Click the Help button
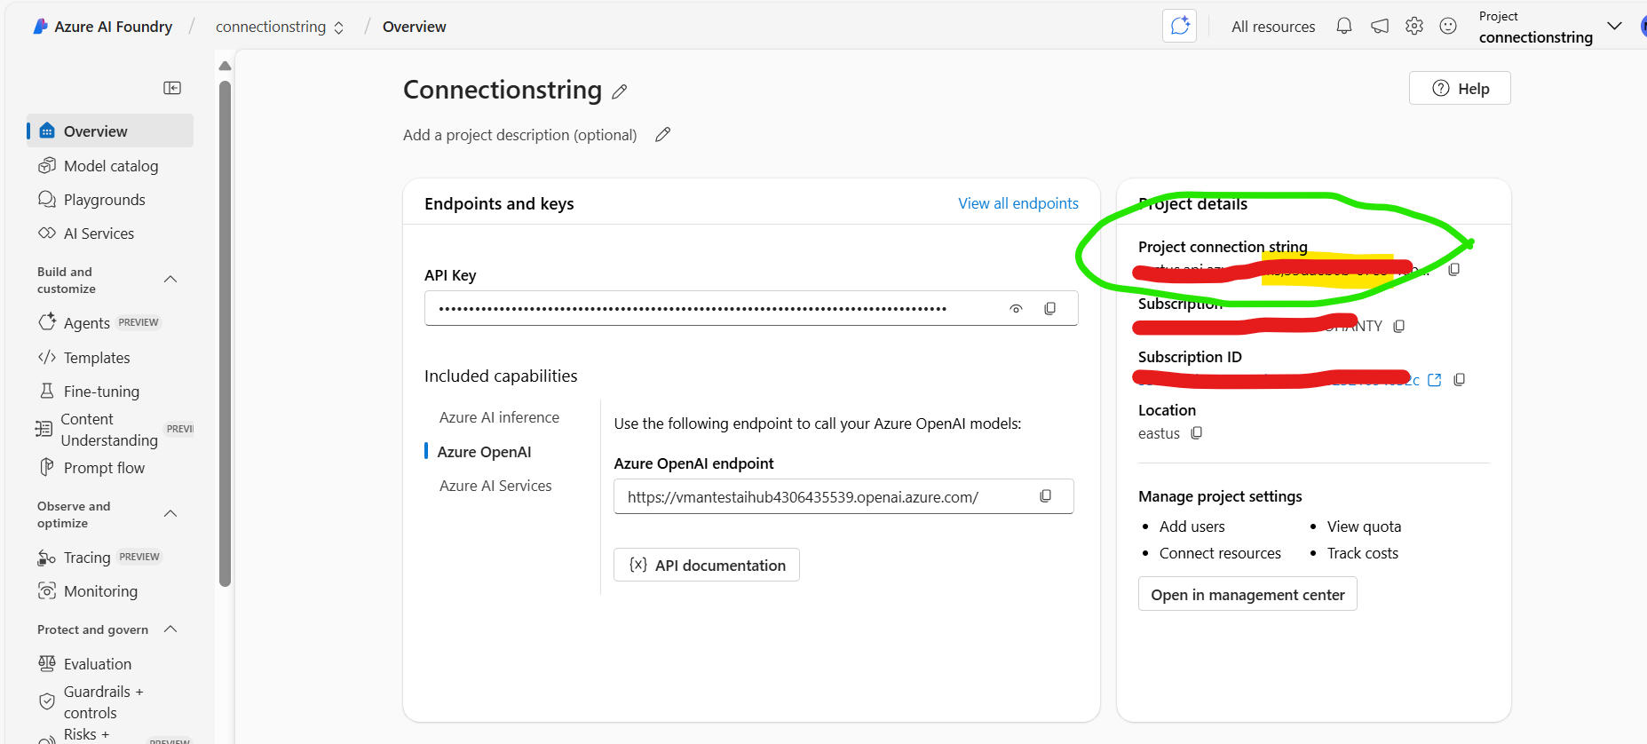Screen dimensions: 1647x744 pyautogui.click(x=1460, y=88)
